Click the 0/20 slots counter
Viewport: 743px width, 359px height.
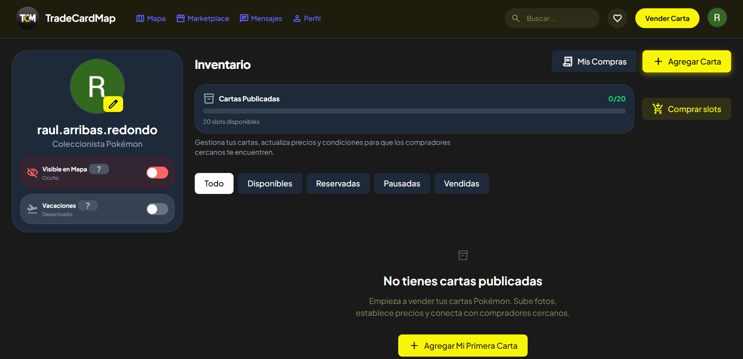pos(617,99)
